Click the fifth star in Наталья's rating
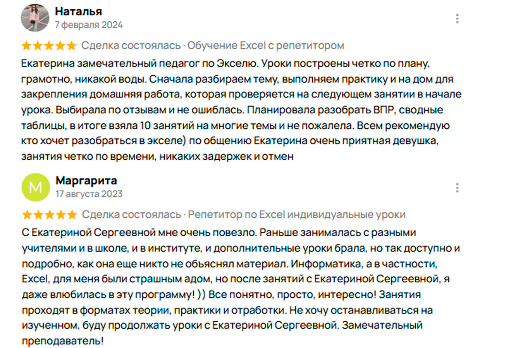The height and width of the screenshot is (348, 523). click(x=72, y=46)
